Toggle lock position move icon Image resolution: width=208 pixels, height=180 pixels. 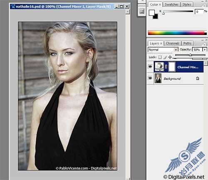[170, 57]
